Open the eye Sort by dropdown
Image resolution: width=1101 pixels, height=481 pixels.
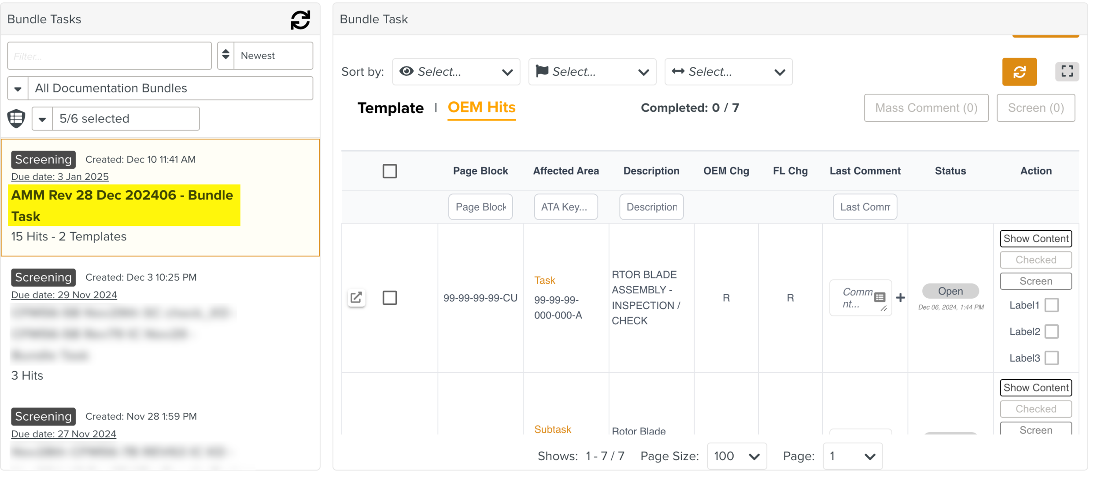456,72
